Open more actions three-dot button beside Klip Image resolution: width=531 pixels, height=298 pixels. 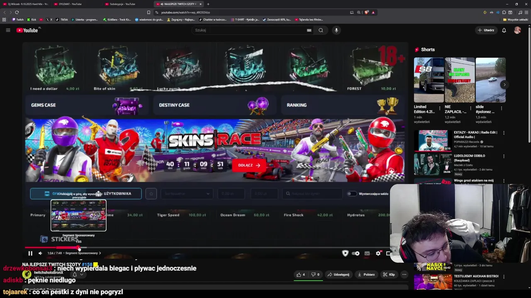[x=404, y=274]
